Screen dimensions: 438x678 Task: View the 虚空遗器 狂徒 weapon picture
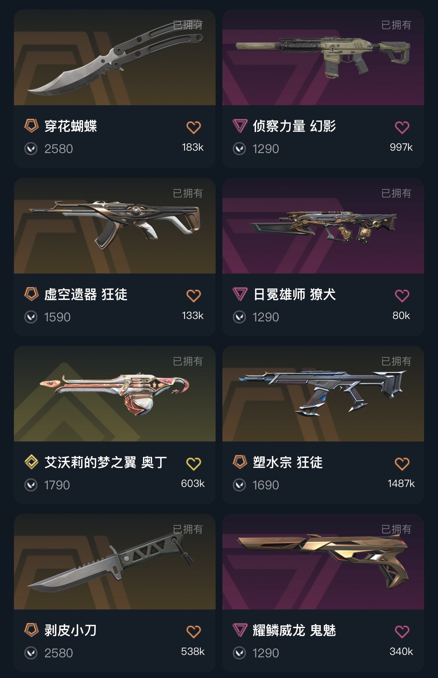[x=115, y=226]
